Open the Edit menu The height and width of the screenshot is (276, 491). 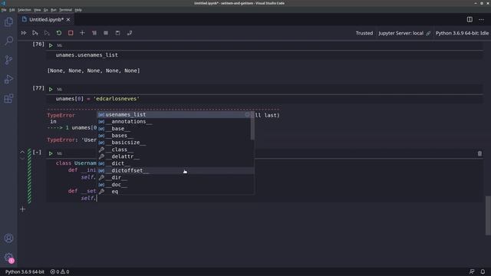[12, 10]
